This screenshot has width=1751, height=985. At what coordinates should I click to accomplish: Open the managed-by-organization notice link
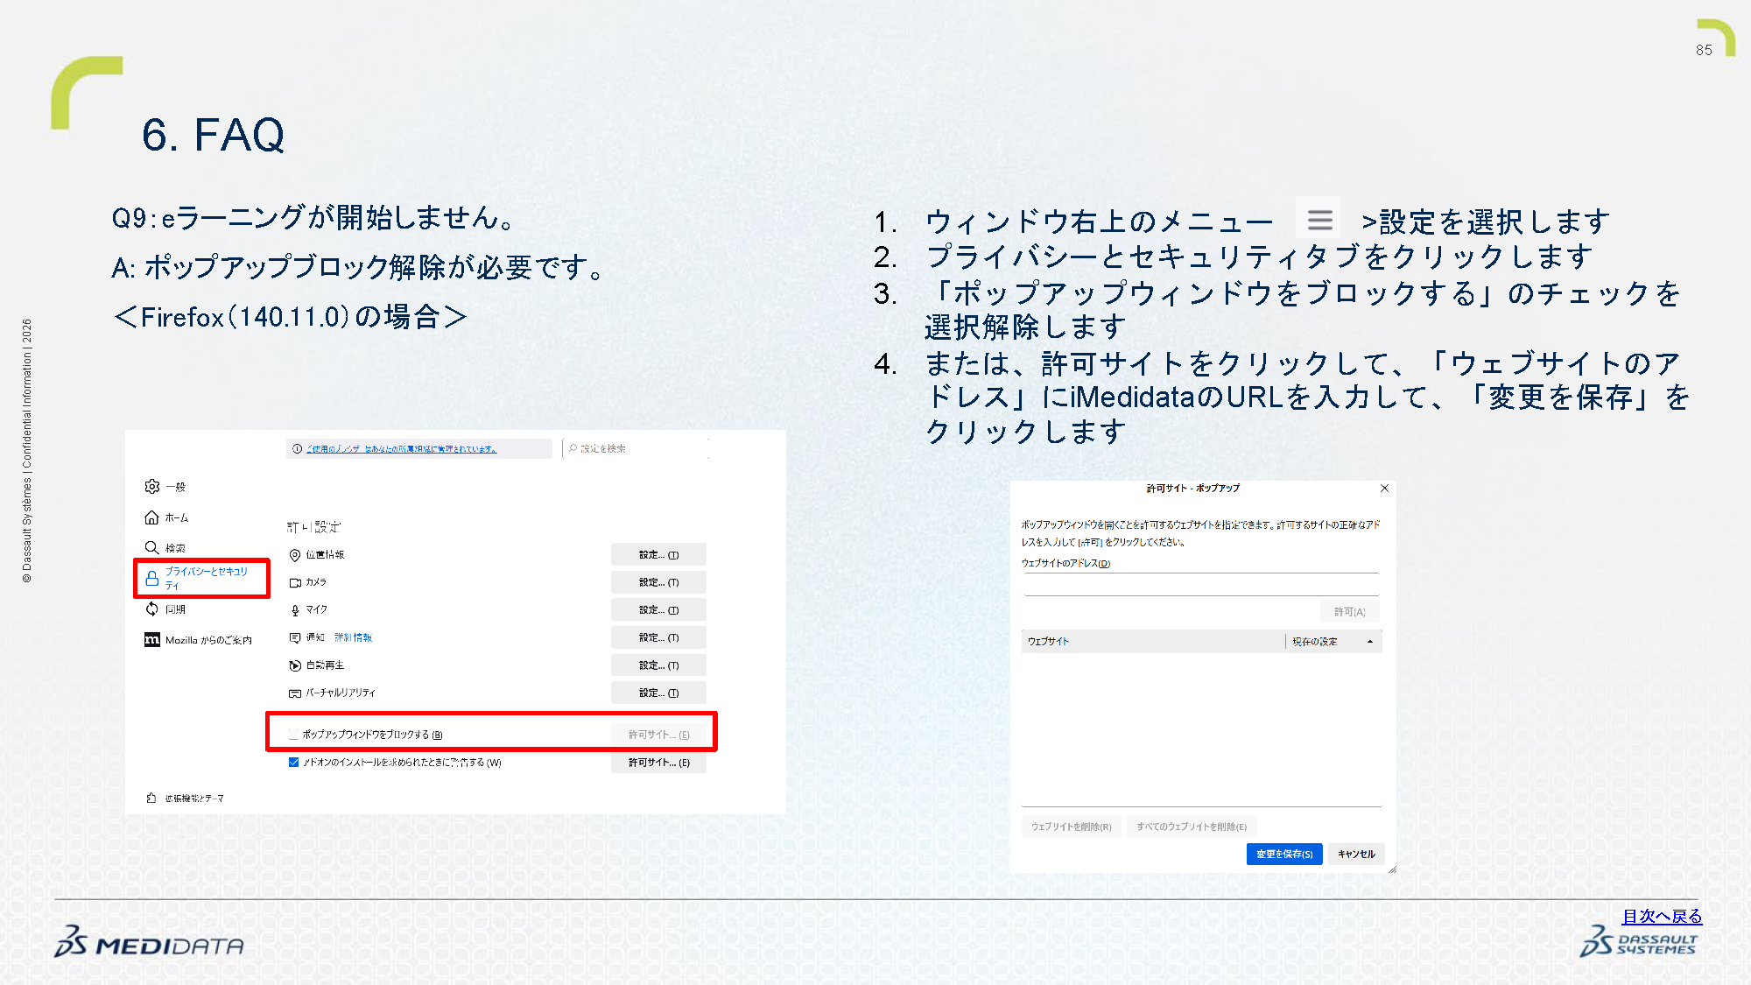(401, 449)
